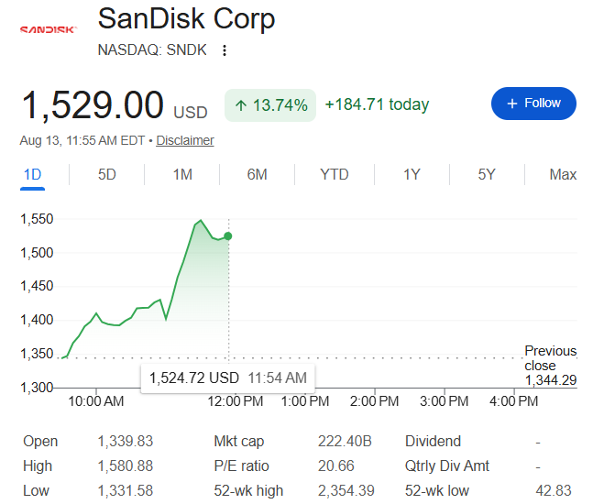Click the SanDisk red logo

(49, 29)
